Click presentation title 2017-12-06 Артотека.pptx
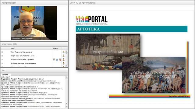 pyautogui.click(x=83, y=3)
